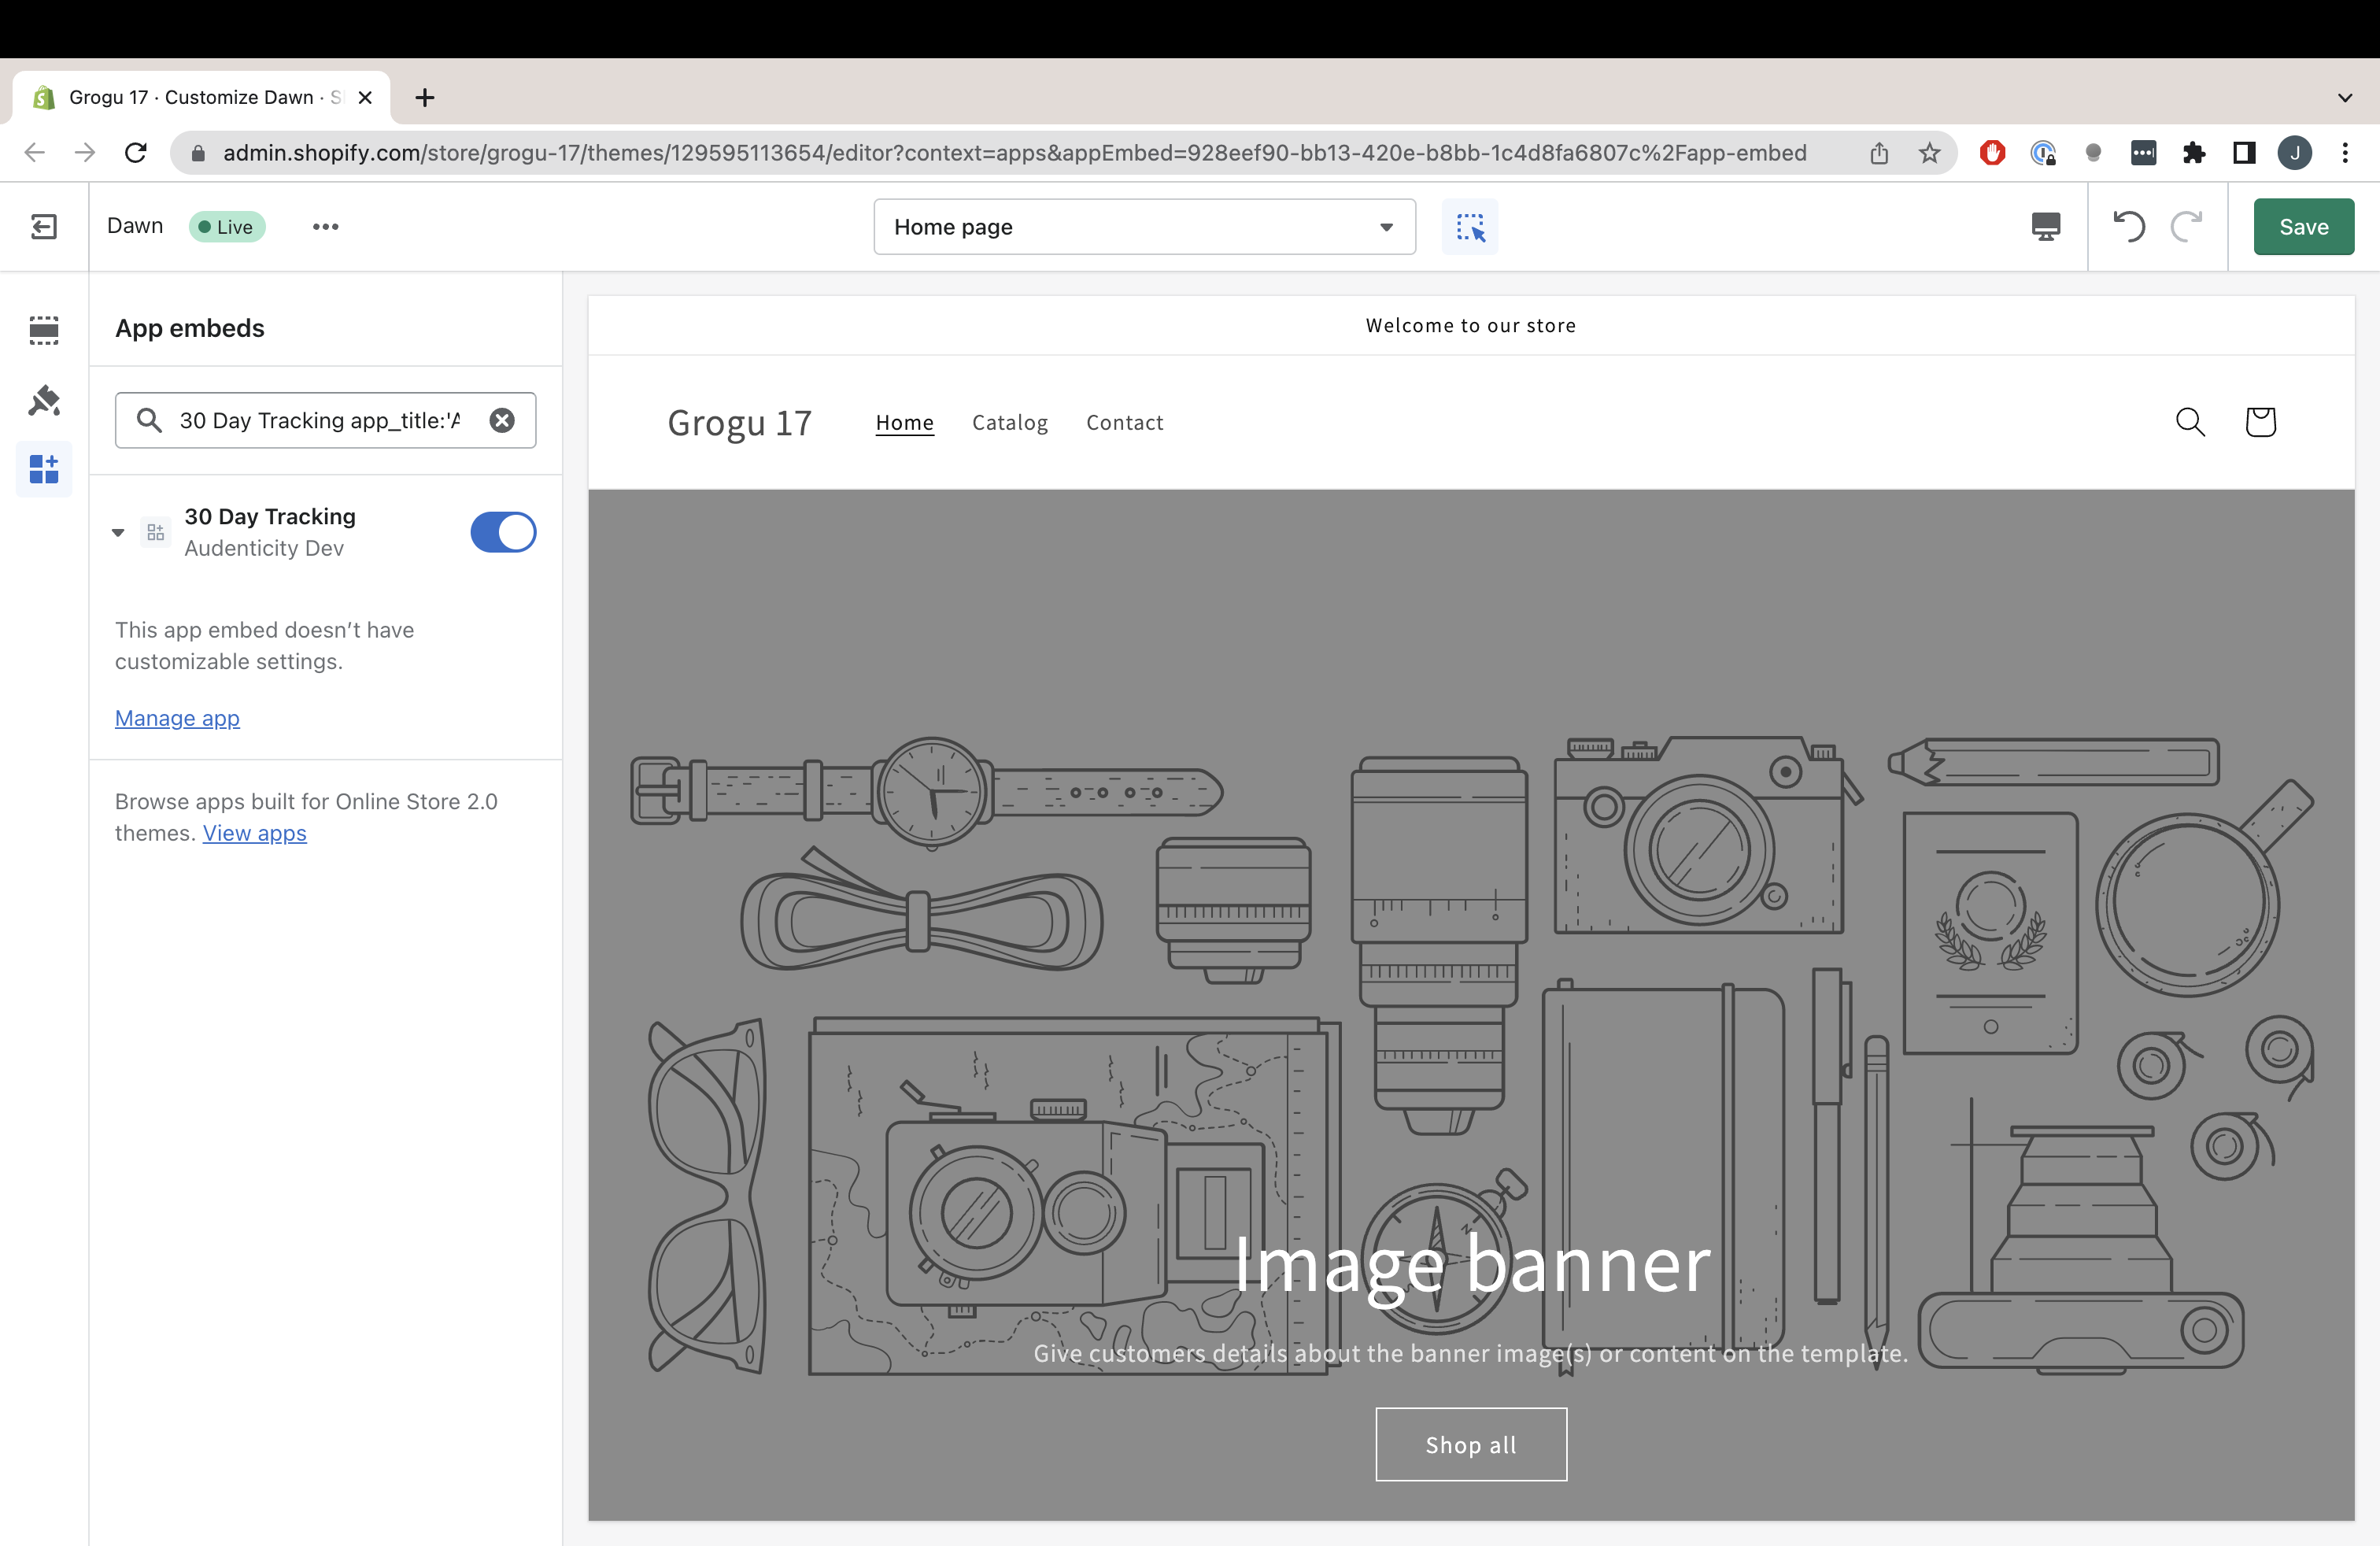Clear the app embeds search field
The image size is (2380, 1546).
pos(502,420)
